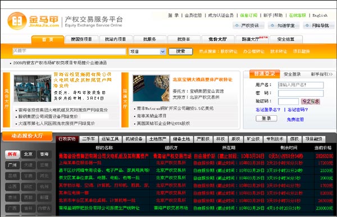
Task: Click hot search 股权转让
Action: [x=229, y=51]
